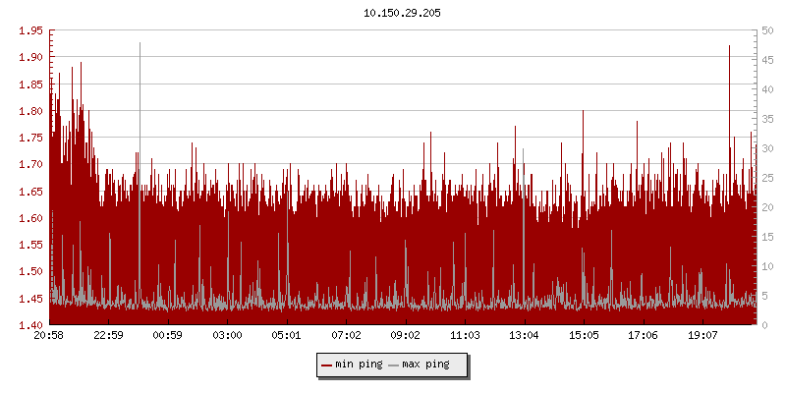The image size is (786, 393).
Task: Select the 'min ping' legend label text
Action: (359, 365)
